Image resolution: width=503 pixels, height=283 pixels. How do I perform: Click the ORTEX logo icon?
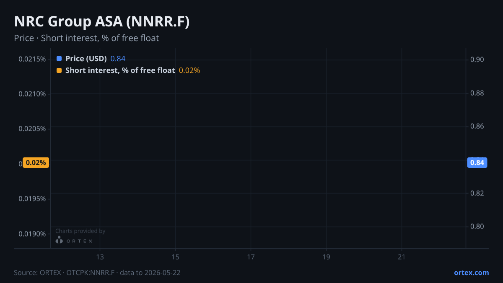(60, 240)
